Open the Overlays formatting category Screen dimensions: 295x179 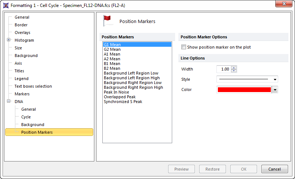tap(22, 33)
